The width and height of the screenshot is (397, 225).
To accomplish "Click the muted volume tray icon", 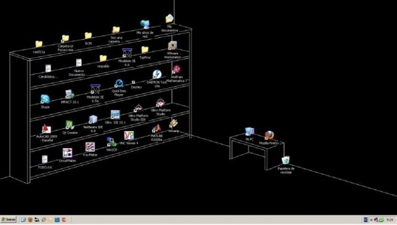I will (x=376, y=220).
